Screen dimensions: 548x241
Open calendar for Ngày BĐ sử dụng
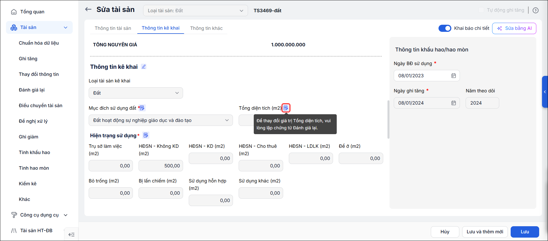454,76
